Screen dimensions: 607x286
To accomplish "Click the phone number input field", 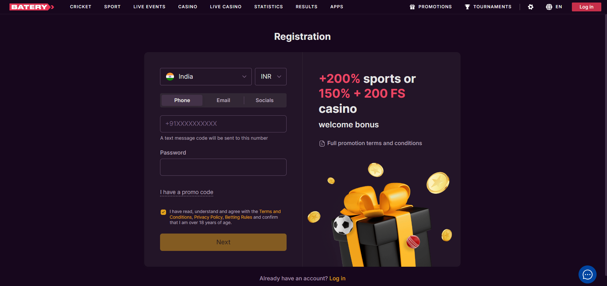I will point(223,124).
